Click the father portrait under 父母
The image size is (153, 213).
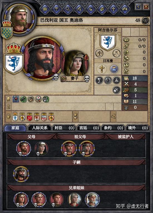[24, 148]
